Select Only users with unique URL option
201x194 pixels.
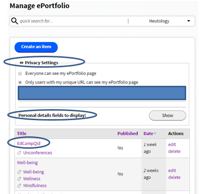coord(20,82)
